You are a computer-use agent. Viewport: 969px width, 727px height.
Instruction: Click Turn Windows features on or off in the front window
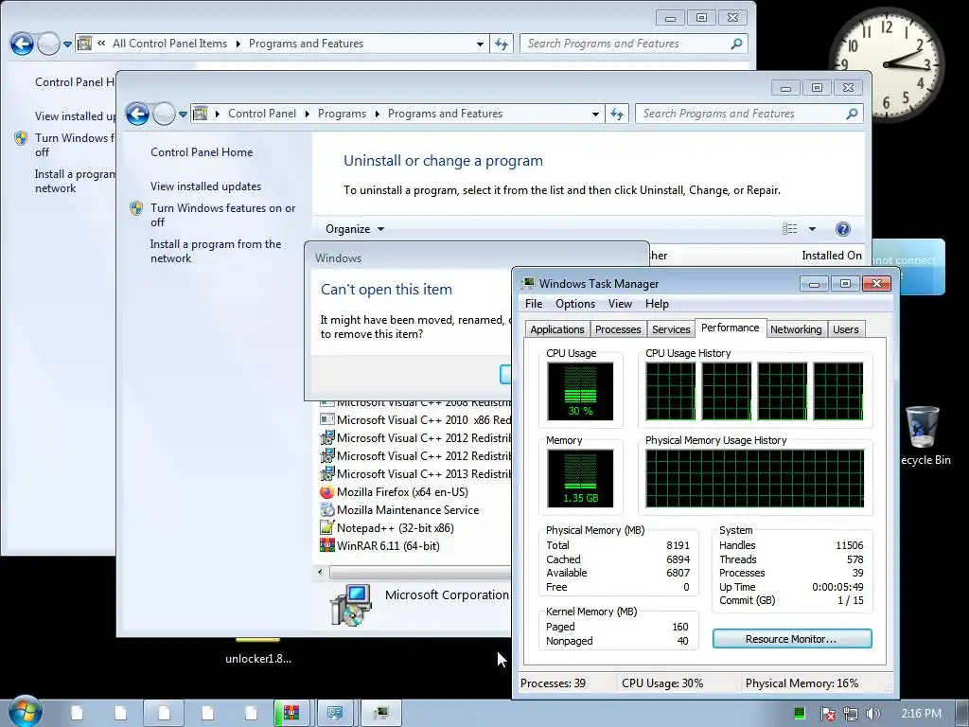[x=223, y=215]
